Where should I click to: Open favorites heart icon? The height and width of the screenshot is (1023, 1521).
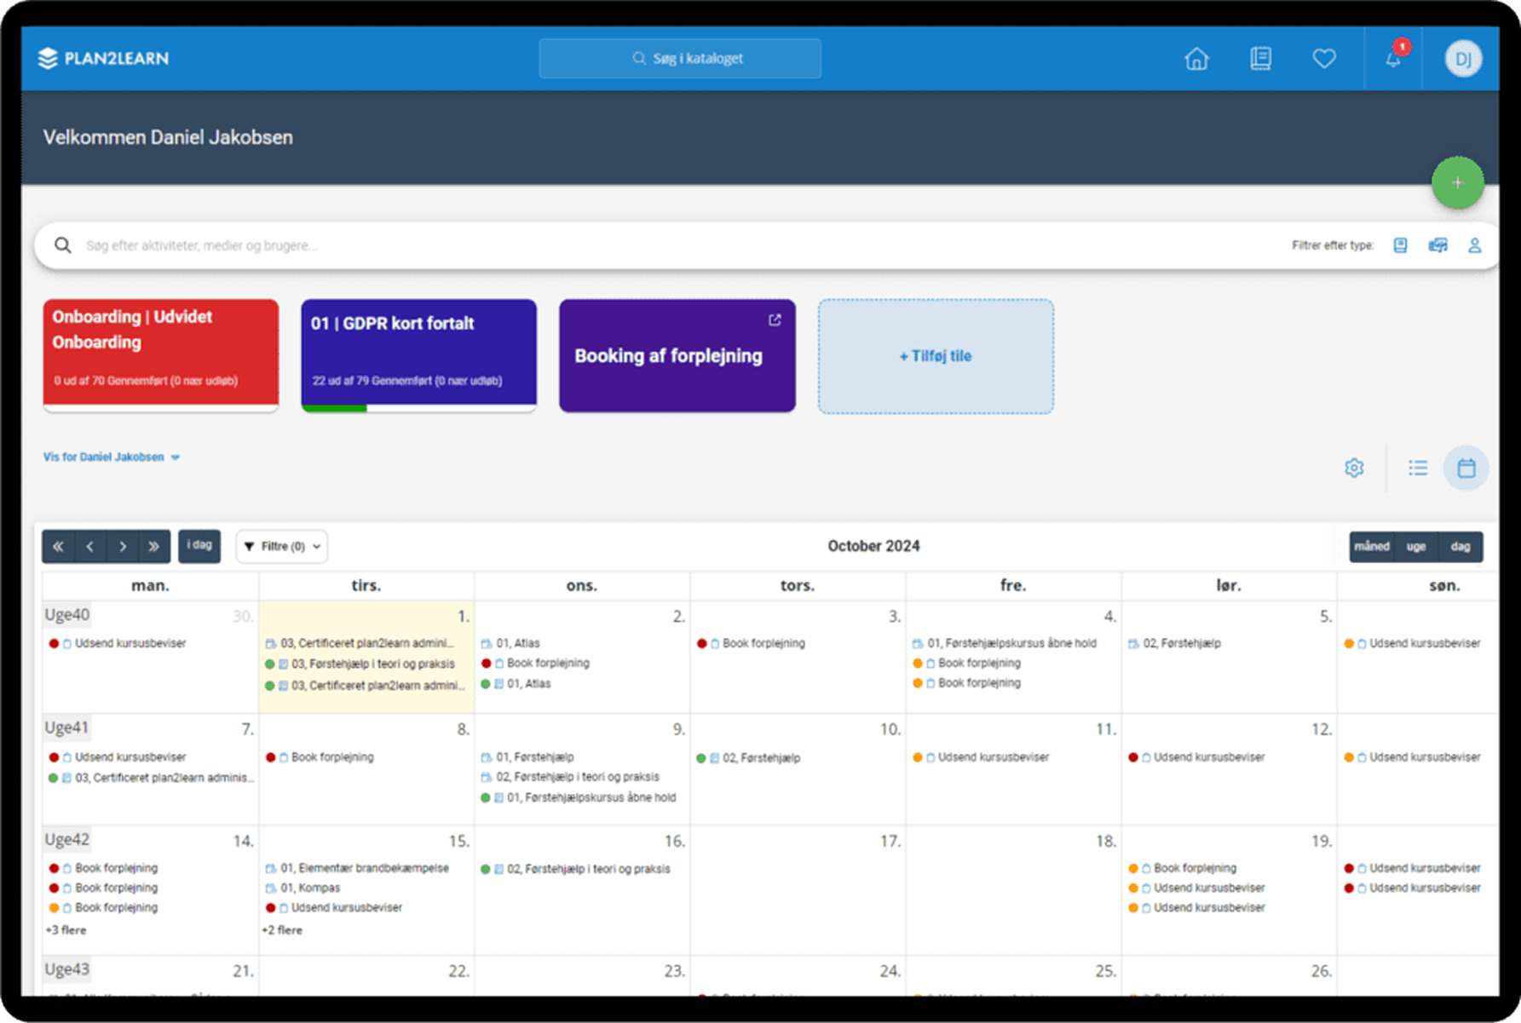pos(1323,59)
